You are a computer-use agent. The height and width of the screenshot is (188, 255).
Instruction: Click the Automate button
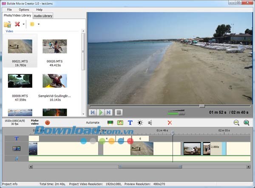click(x=93, y=123)
